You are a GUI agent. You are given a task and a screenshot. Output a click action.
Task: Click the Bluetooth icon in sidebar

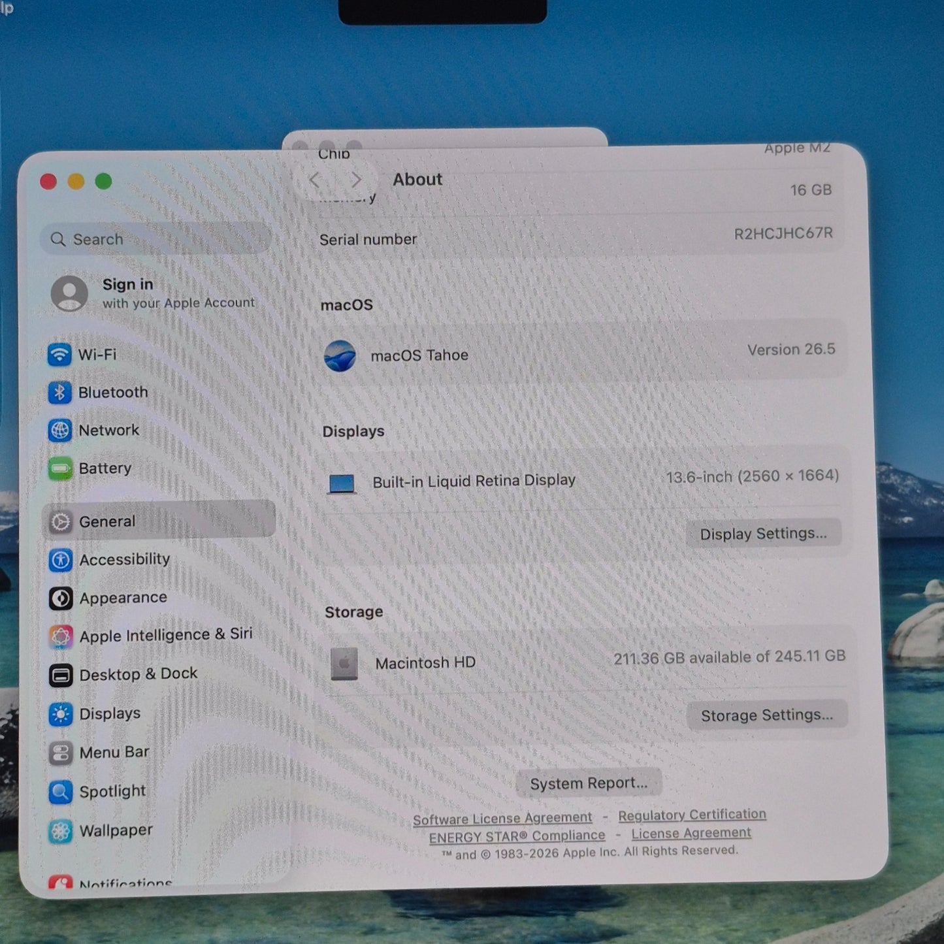pos(59,393)
